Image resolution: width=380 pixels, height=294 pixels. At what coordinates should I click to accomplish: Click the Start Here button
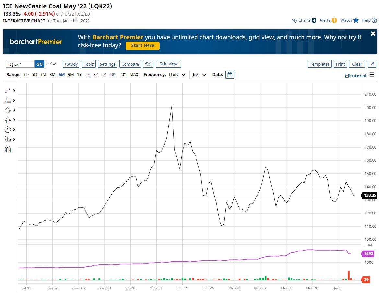pos(142,46)
